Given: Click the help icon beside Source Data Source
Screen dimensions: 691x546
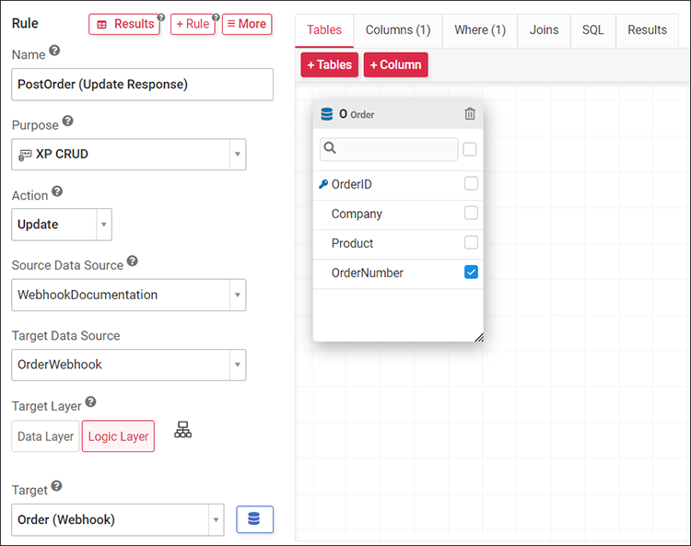Looking at the screenshot, I should (x=132, y=261).
